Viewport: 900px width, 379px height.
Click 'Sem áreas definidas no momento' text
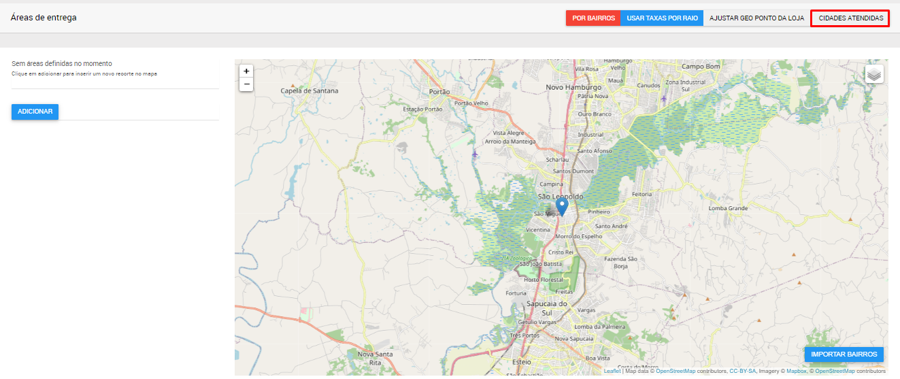pyautogui.click(x=62, y=63)
